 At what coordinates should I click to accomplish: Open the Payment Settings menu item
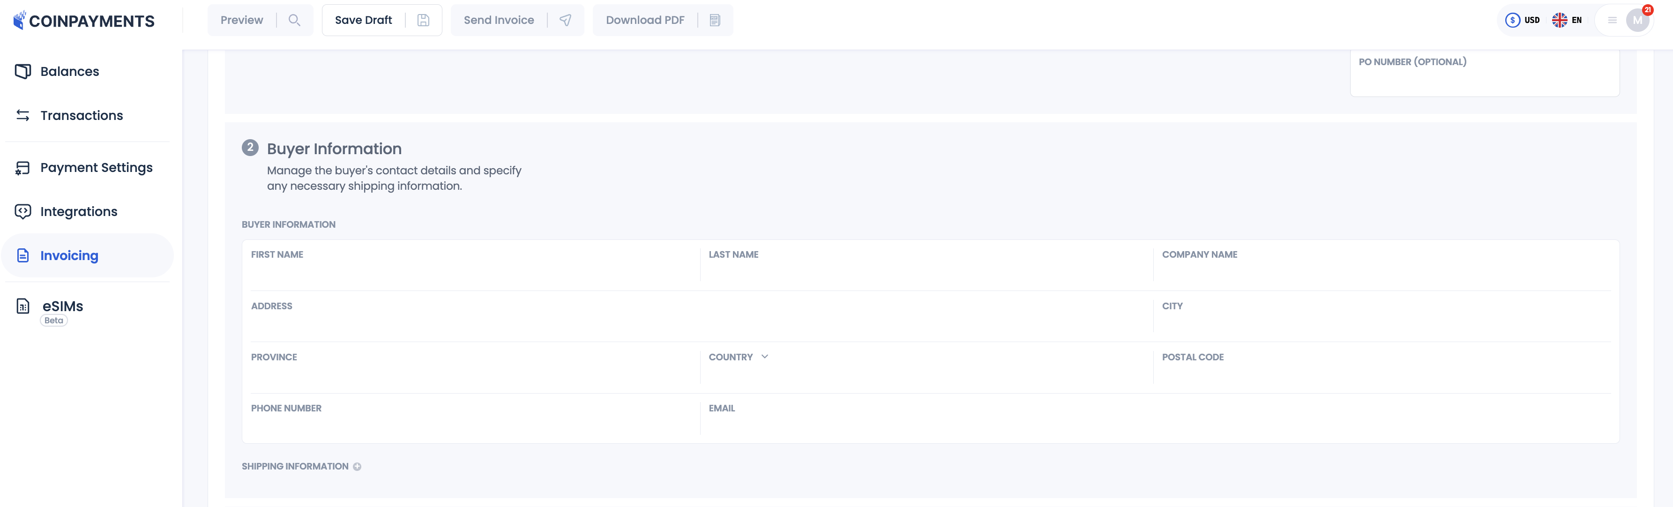point(96,167)
